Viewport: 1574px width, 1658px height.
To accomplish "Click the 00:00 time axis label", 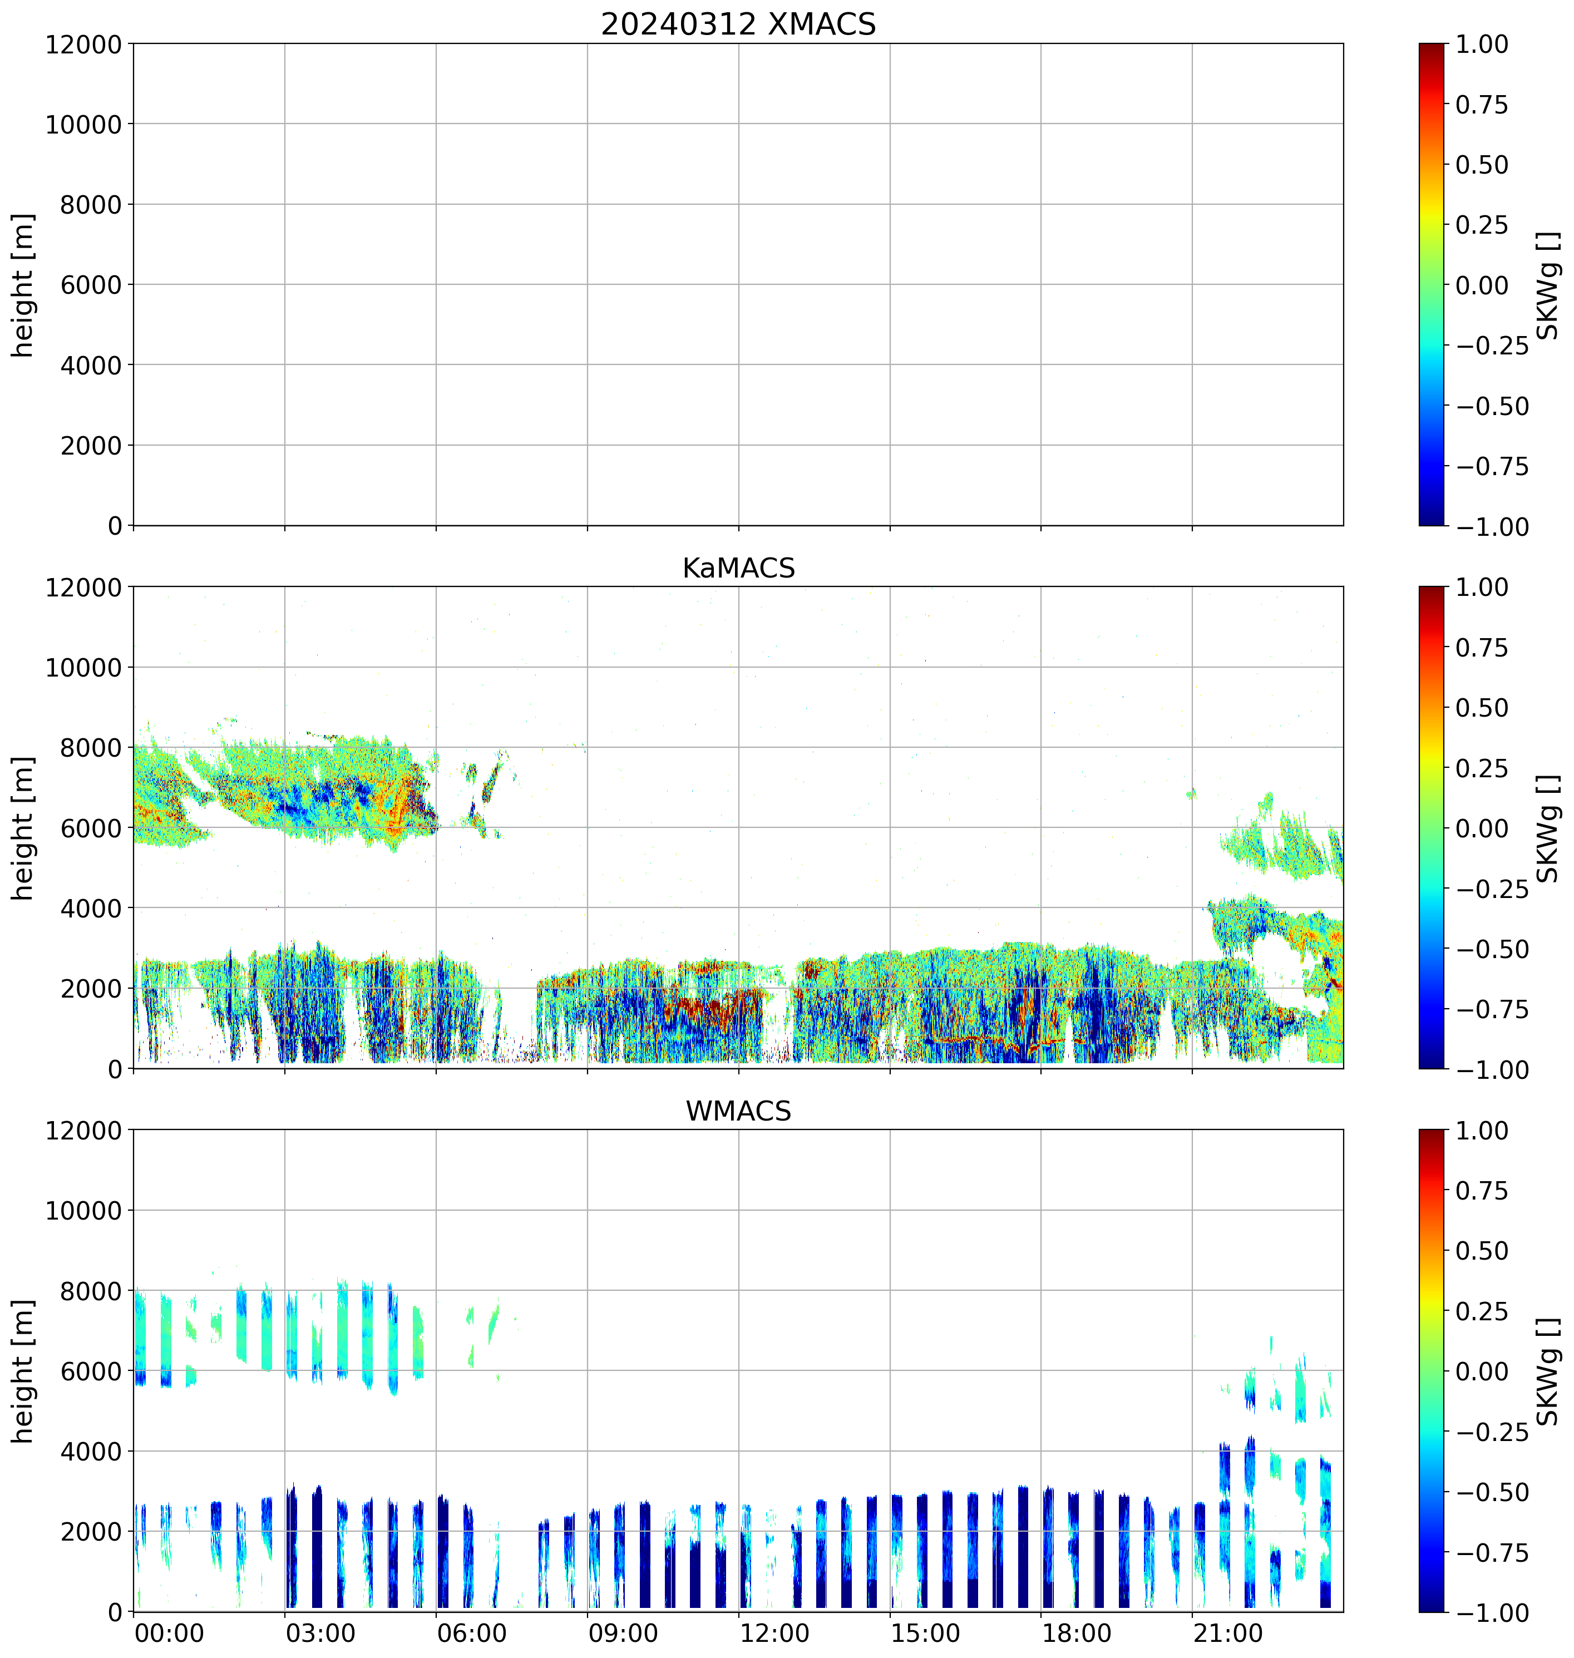I will (x=170, y=1634).
